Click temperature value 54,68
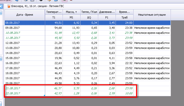Image resolution: width=184 pixels, height=106 pixels. (x=58, y=28)
